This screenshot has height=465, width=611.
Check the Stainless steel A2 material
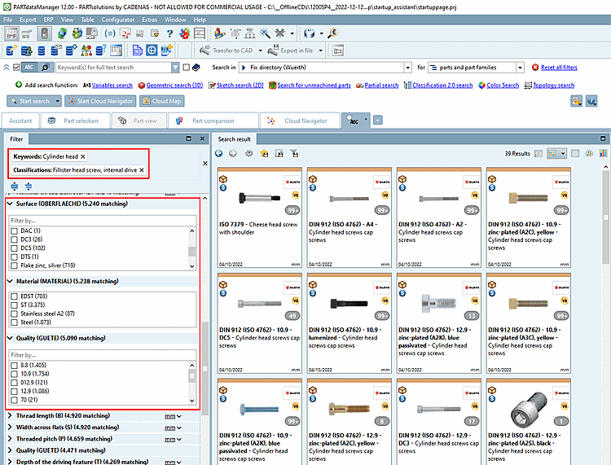tap(14, 314)
